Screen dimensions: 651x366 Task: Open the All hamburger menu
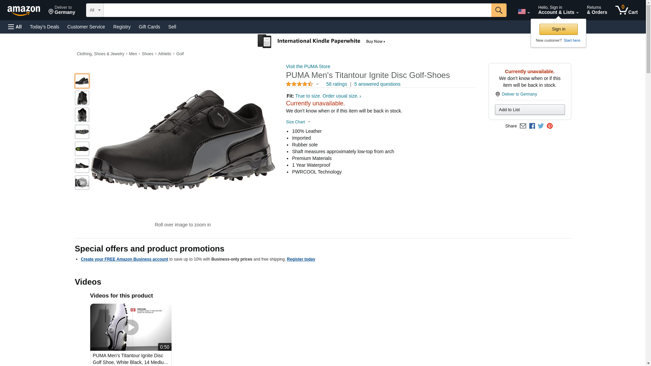(x=15, y=27)
